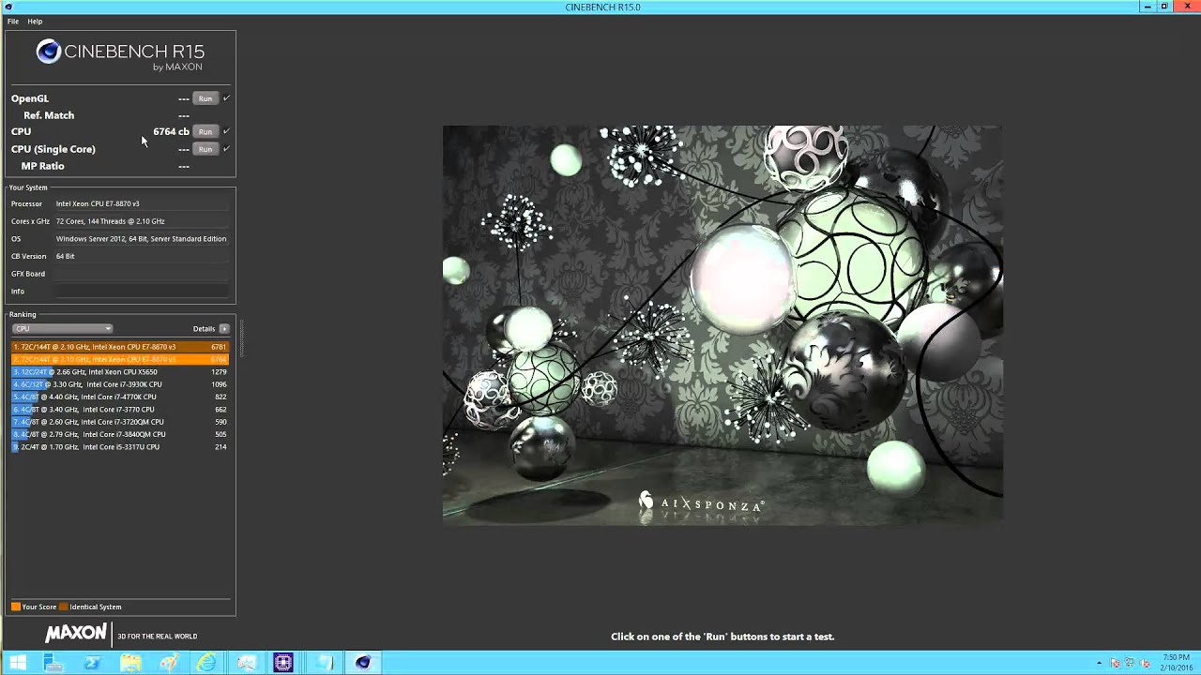Click the Identical System legend swatch
Screen dimensions: 1201x675
tap(64, 607)
